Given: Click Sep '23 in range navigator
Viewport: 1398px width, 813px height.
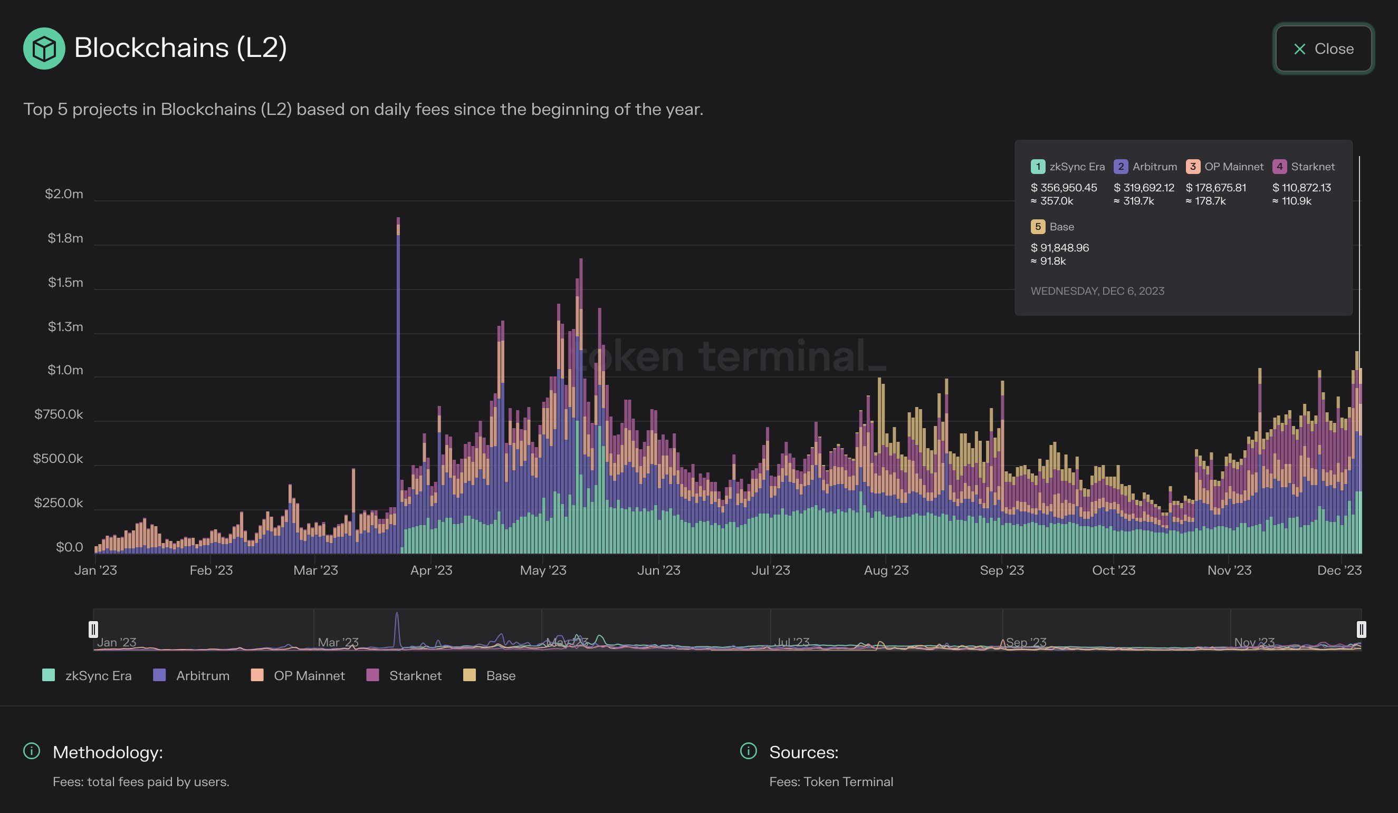Looking at the screenshot, I should point(1026,642).
